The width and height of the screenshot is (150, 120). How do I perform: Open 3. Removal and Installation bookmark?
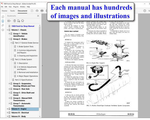[x=28, y=72]
